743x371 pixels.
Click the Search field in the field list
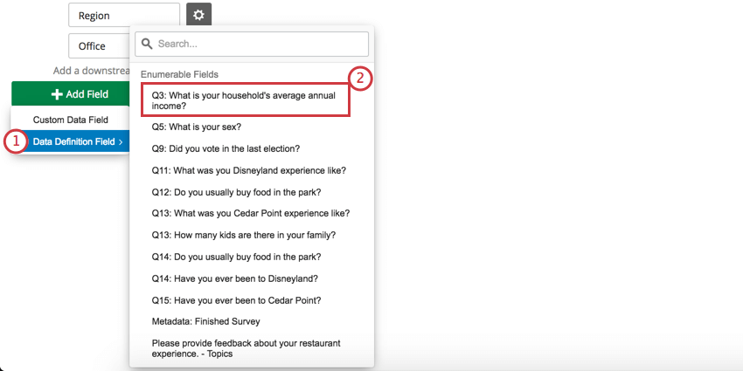click(252, 44)
